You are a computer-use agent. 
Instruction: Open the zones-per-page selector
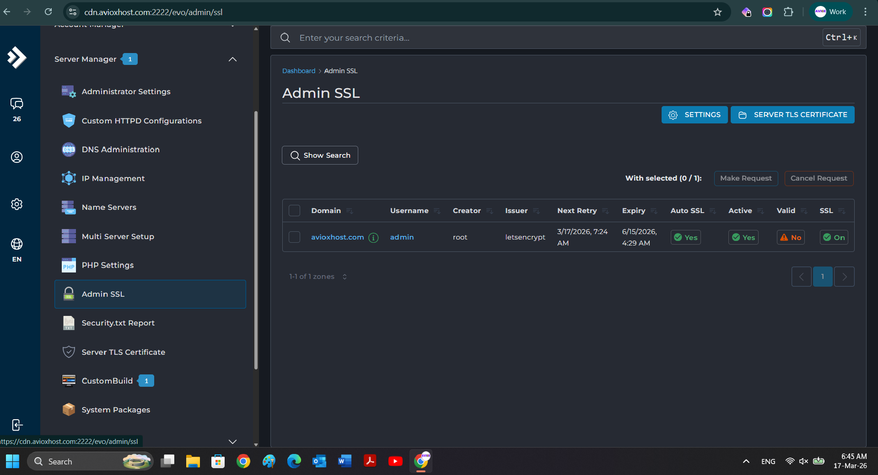point(345,277)
